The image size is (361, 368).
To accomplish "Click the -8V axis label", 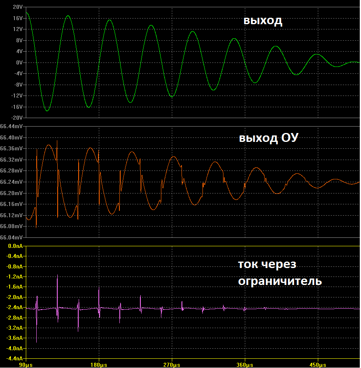I will point(19,85).
